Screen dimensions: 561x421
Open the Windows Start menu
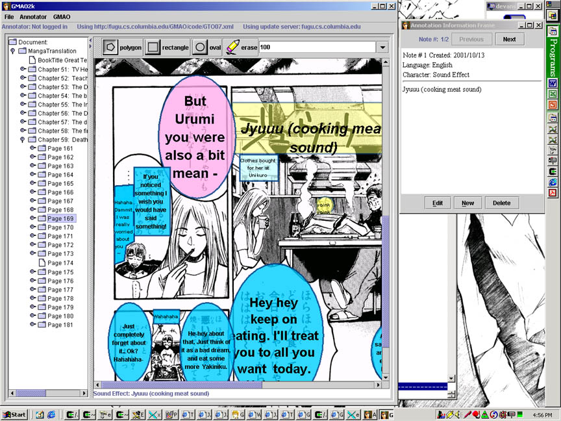[14, 415]
